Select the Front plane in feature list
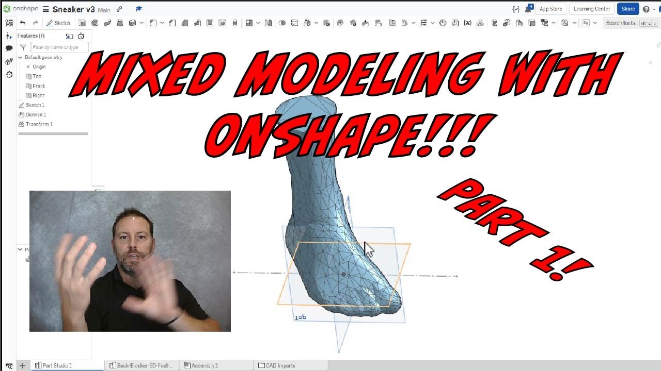 coord(39,86)
